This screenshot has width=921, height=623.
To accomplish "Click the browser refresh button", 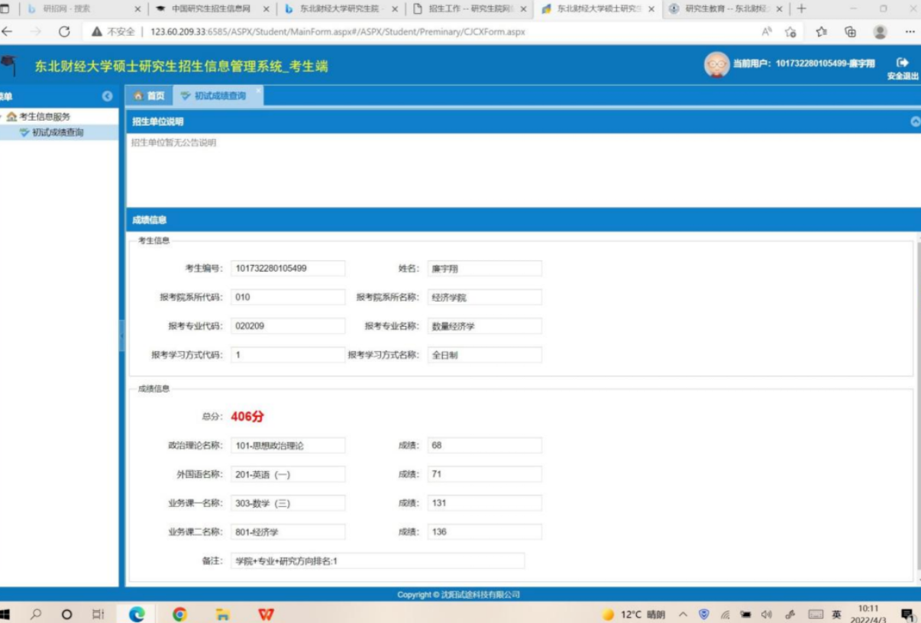I will pos(64,32).
